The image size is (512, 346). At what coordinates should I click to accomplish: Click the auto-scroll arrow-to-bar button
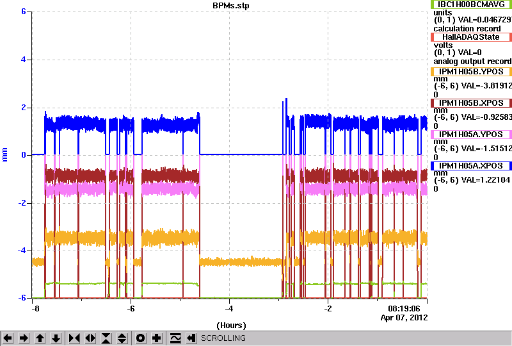(x=191, y=338)
